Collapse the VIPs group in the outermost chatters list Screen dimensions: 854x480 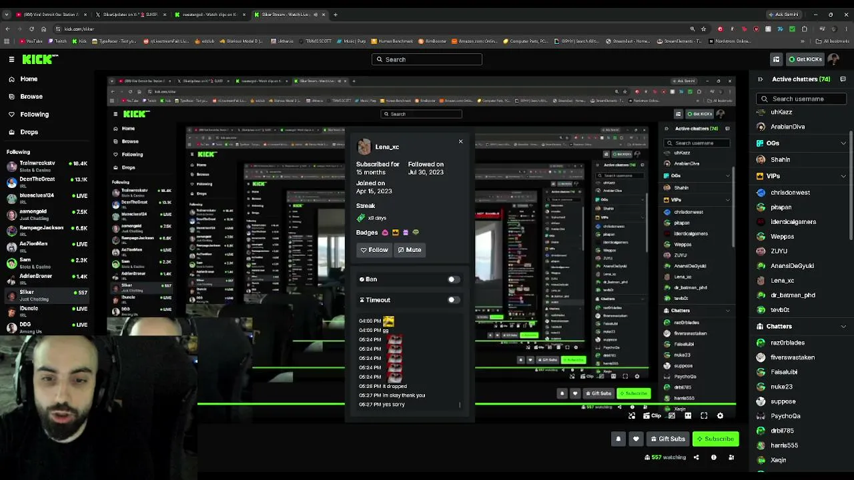coord(843,177)
